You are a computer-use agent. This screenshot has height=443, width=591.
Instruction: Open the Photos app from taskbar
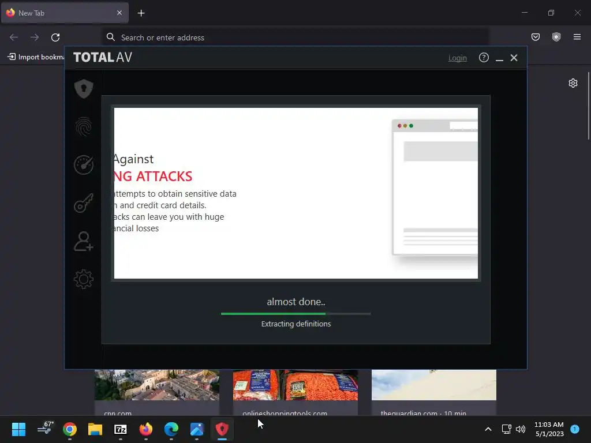(x=197, y=429)
